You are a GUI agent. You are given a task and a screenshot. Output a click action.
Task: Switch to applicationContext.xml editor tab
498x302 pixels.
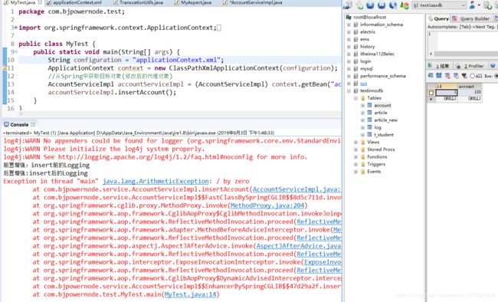74,2
